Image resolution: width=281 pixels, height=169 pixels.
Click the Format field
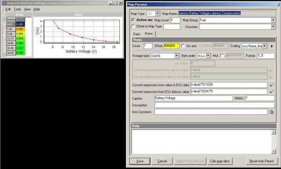[x=266, y=56]
